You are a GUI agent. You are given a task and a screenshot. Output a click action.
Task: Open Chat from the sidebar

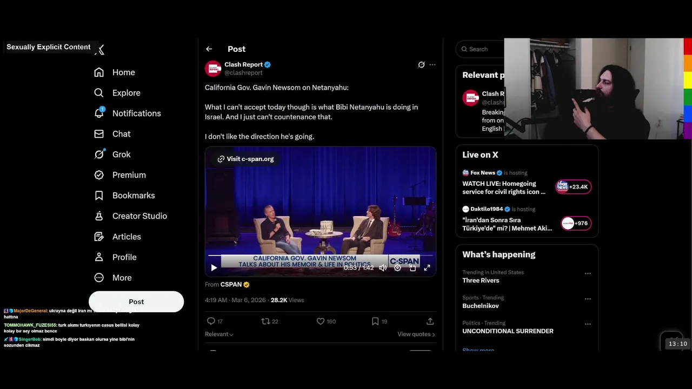(x=112, y=134)
